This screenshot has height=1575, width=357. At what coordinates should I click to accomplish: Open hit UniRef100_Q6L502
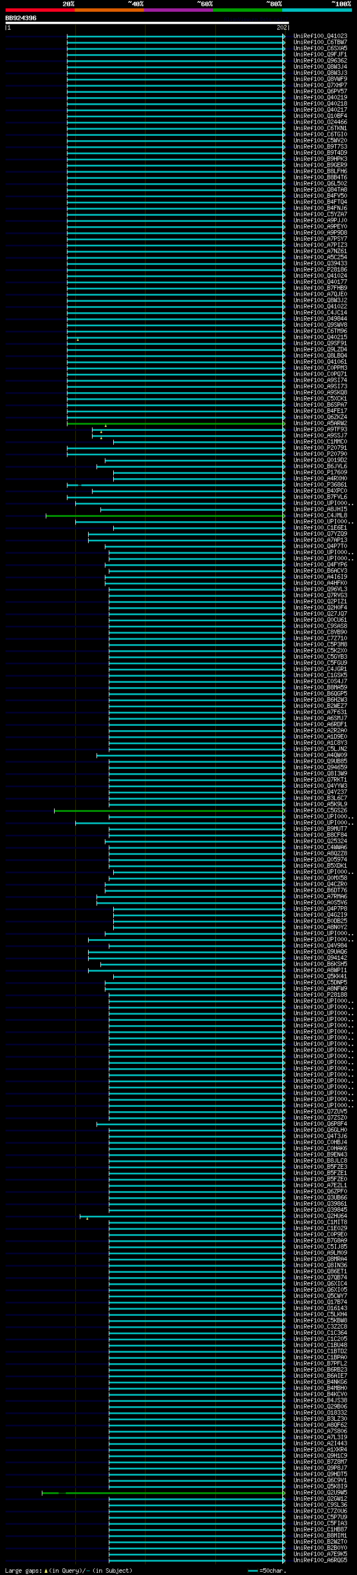coord(320,184)
